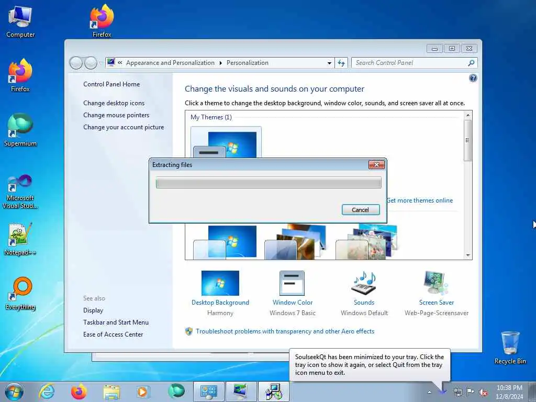The image size is (536, 402).
Task: Close the Extracting files dialog
Action: click(376, 165)
